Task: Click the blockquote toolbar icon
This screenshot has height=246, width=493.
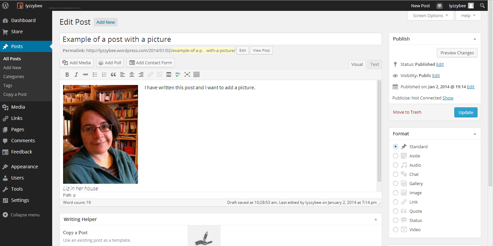Action: point(113,74)
